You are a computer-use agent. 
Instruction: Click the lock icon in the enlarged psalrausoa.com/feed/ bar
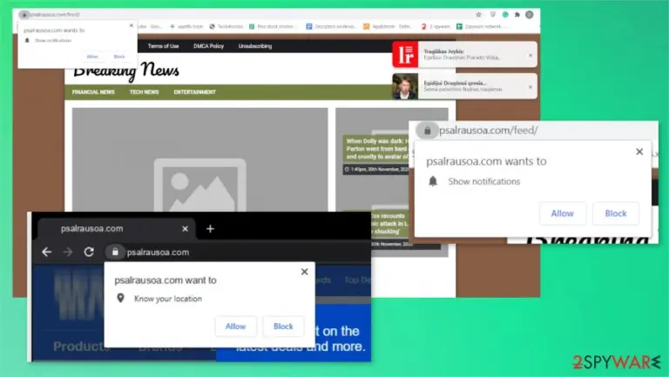[427, 131]
